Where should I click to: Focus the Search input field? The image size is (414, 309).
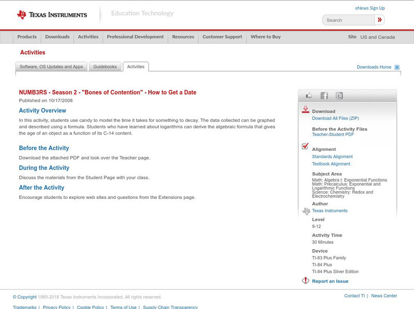pyautogui.click(x=348, y=20)
